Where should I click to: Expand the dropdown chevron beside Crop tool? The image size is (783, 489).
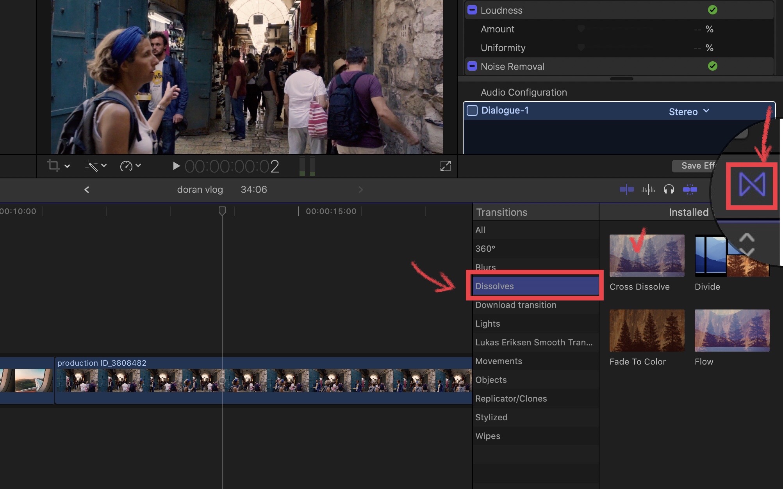coord(67,166)
